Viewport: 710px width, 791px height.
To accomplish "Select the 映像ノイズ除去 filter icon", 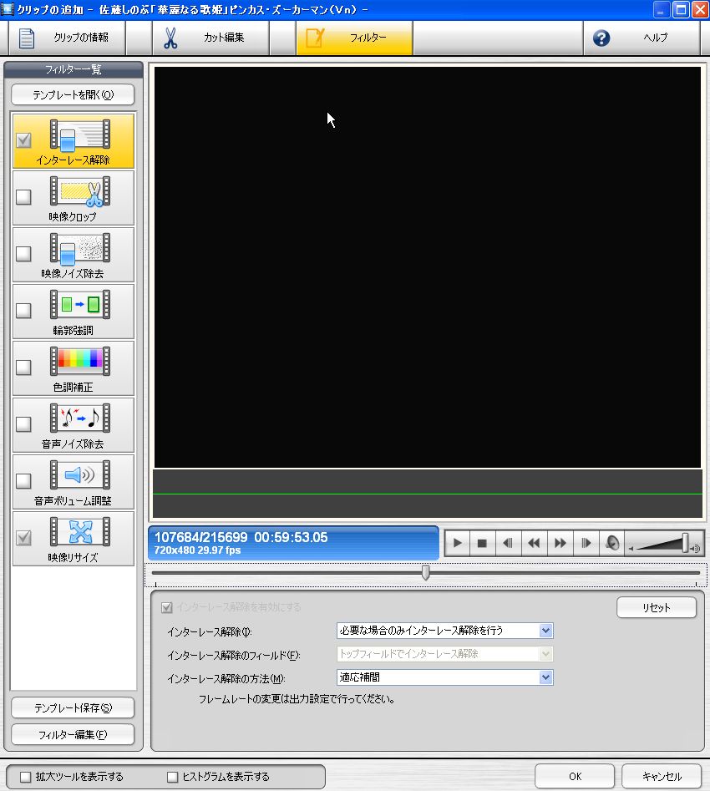I will (x=79, y=249).
